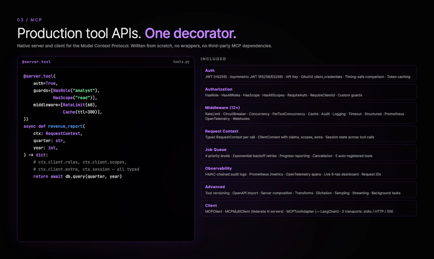Click the "Client" card title
The width and height of the screenshot is (434, 259).
[211, 205]
